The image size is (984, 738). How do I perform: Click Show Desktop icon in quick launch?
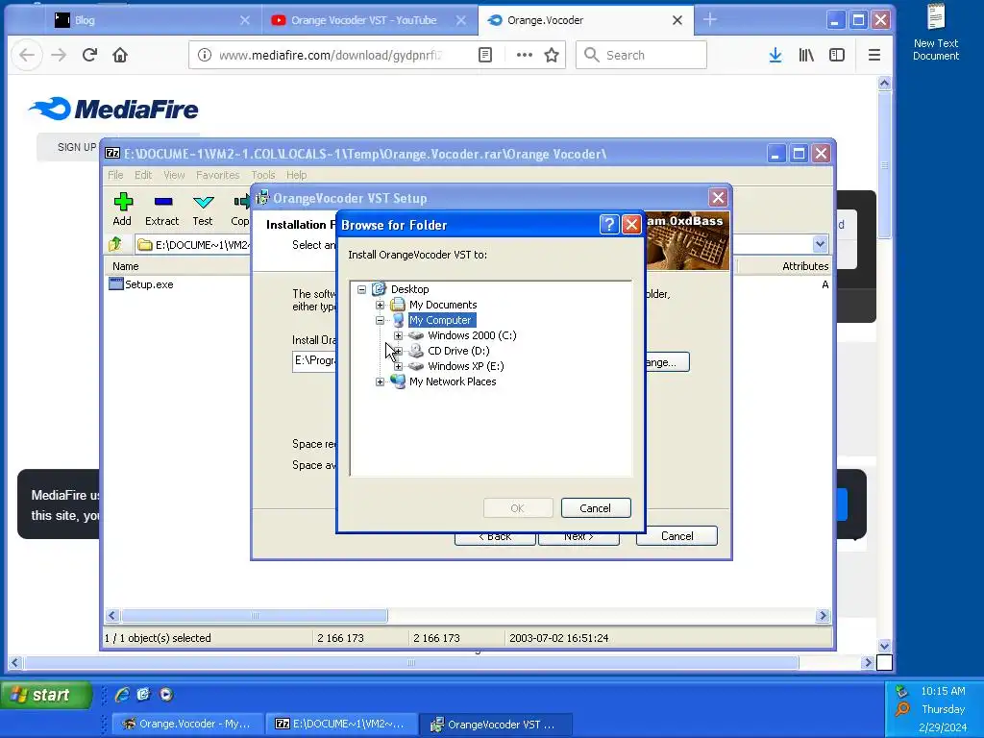(x=144, y=694)
